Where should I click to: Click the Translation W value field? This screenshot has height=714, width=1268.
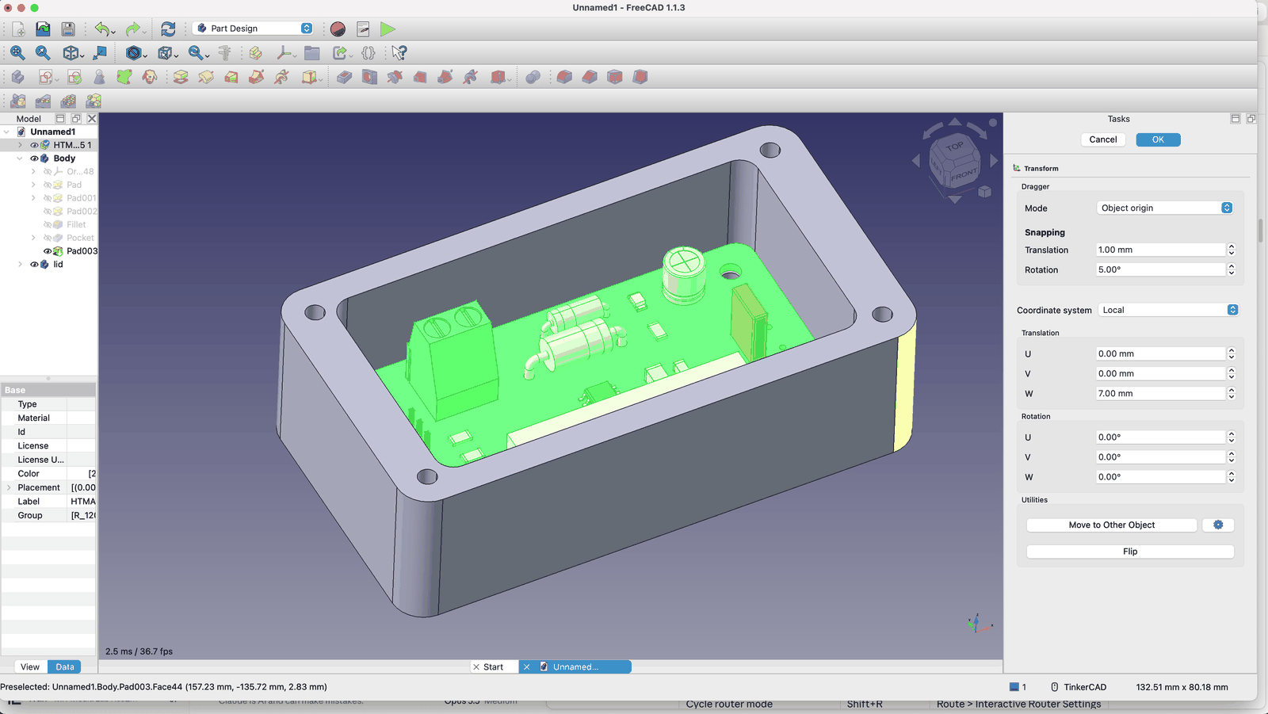tap(1161, 393)
